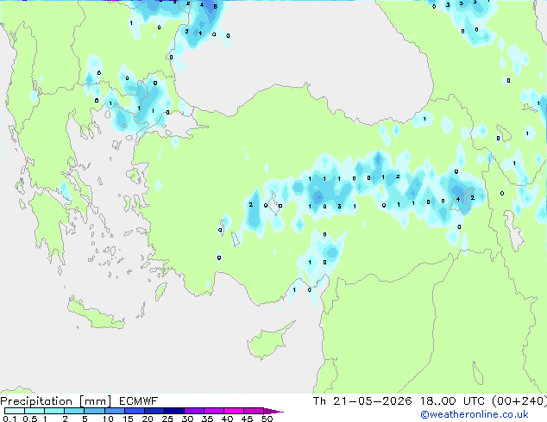
Task: Click the date 'Th 21-05-2026' text
Action: coord(362,401)
